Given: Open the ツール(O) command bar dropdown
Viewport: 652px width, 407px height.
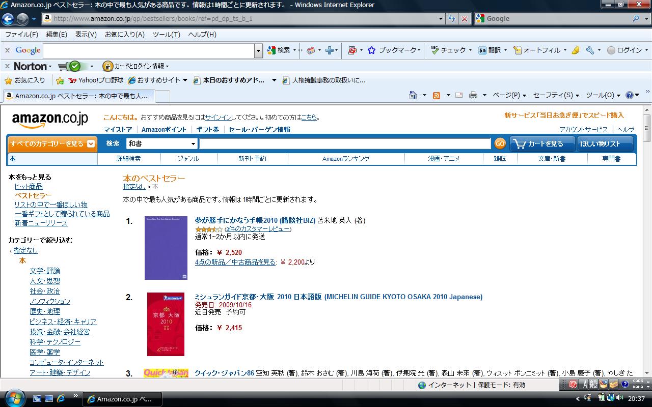Looking at the screenshot, I should pyautogui.click(x=603, y=95).
